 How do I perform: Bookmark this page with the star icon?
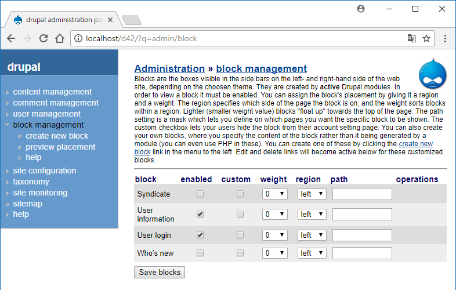pos(426,39)
